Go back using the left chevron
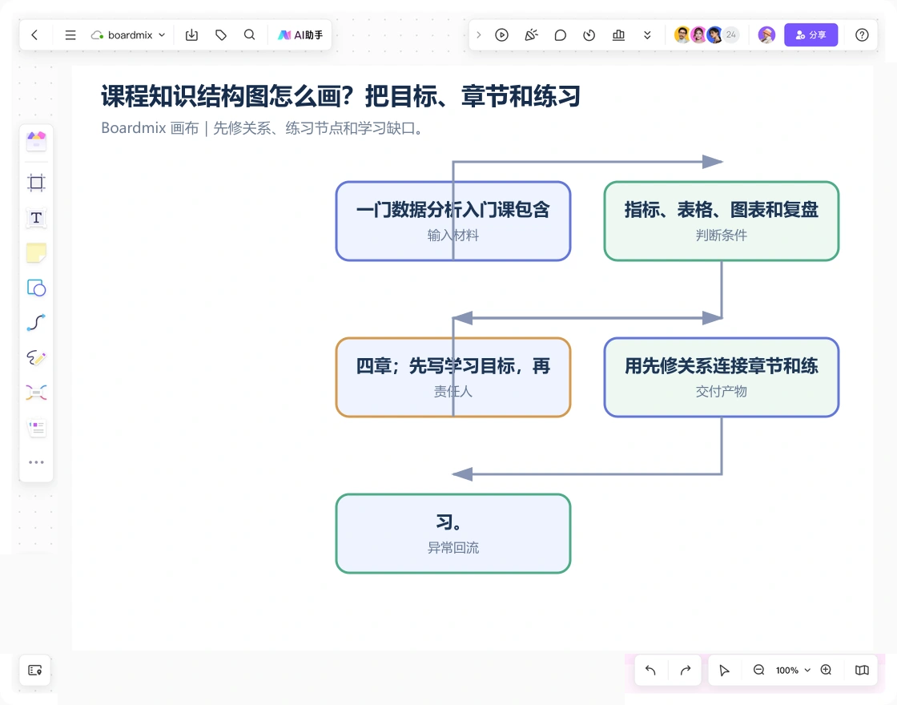897x705 pixels. 34,35
